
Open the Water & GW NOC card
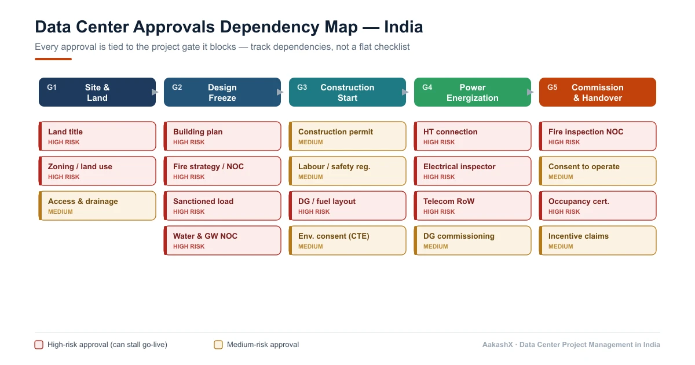222,240
